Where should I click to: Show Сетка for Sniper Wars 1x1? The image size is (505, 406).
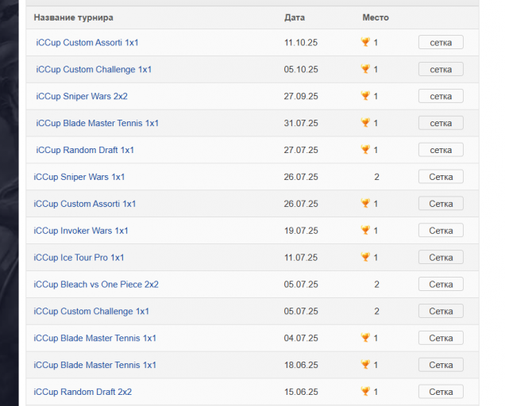(441, 177)
